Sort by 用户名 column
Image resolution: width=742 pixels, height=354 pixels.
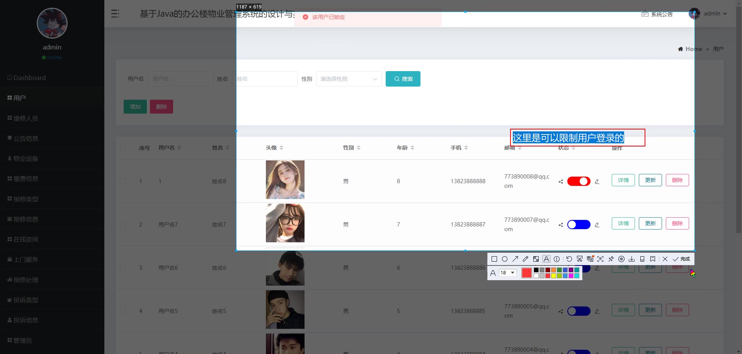click(179, 148)
